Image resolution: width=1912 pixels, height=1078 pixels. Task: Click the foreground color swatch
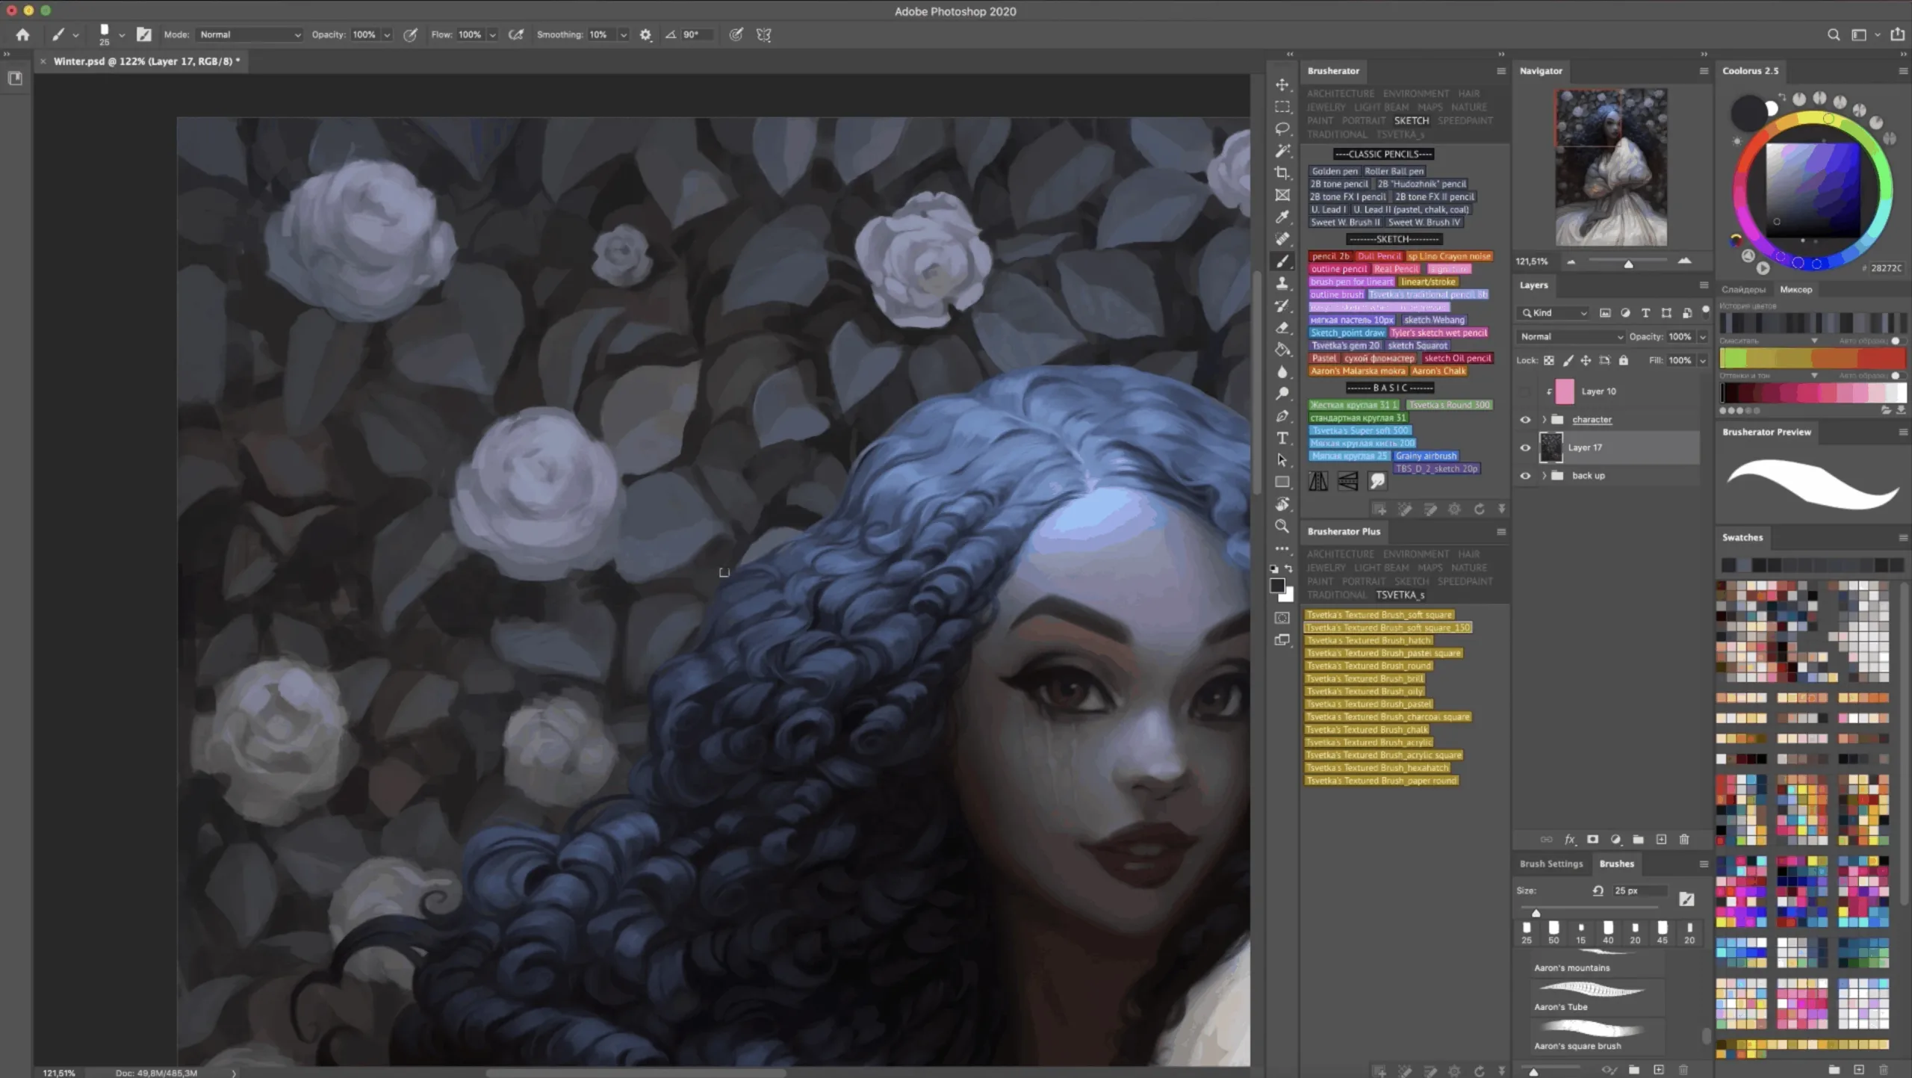[x=1277, y=586]
